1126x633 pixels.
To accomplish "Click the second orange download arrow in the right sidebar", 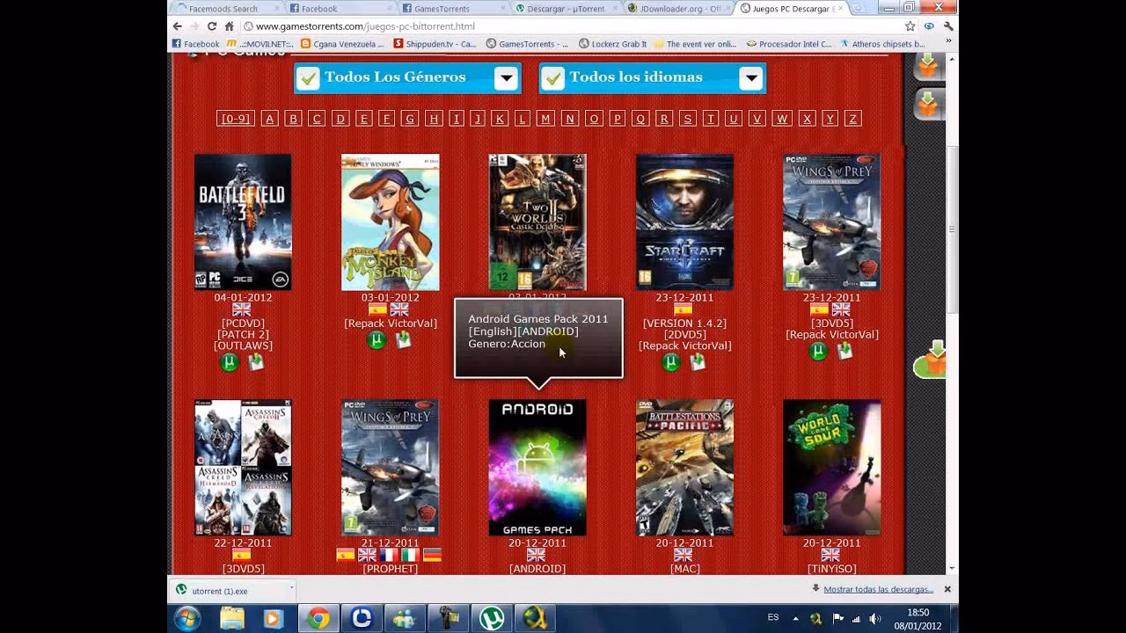I will click(927, 104).
